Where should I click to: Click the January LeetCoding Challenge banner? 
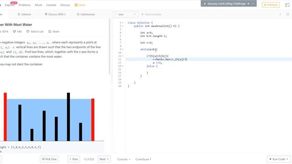click(x=226, y=4)
